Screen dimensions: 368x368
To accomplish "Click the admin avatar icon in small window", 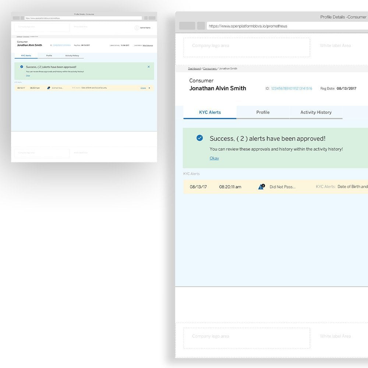I will tap(137, 28).
